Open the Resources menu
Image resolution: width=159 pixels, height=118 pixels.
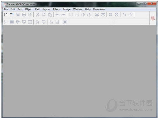(x=99, y=9)
